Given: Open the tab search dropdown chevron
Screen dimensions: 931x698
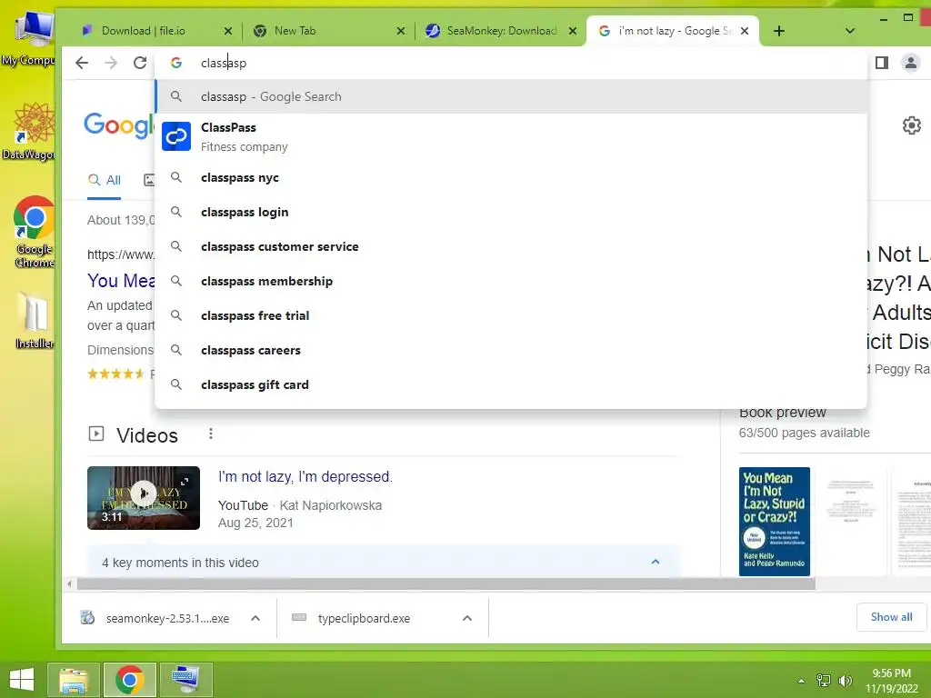Looking at the screenshot, I should pos(850,31).
